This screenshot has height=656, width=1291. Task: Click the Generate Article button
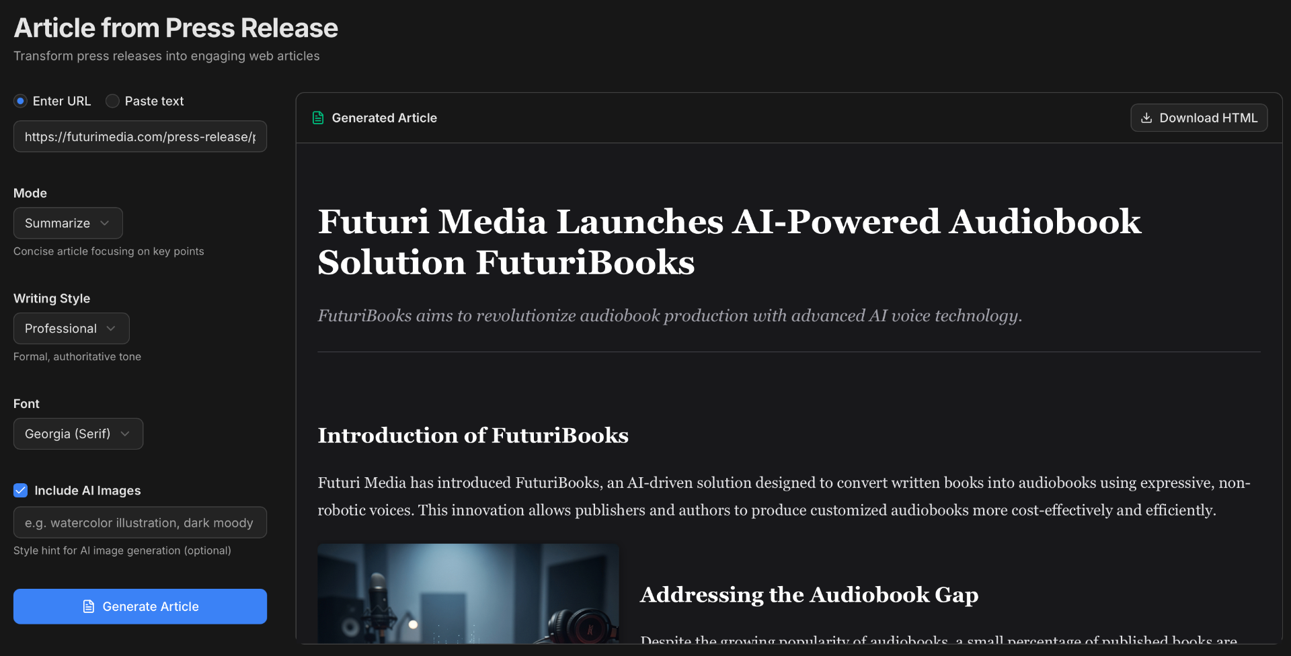pos(140,606)
